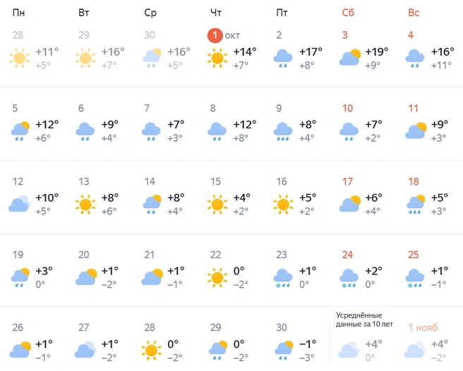463x371 pixels.
Task: Select the Пн weekday column header
Action: pos(18,13)
